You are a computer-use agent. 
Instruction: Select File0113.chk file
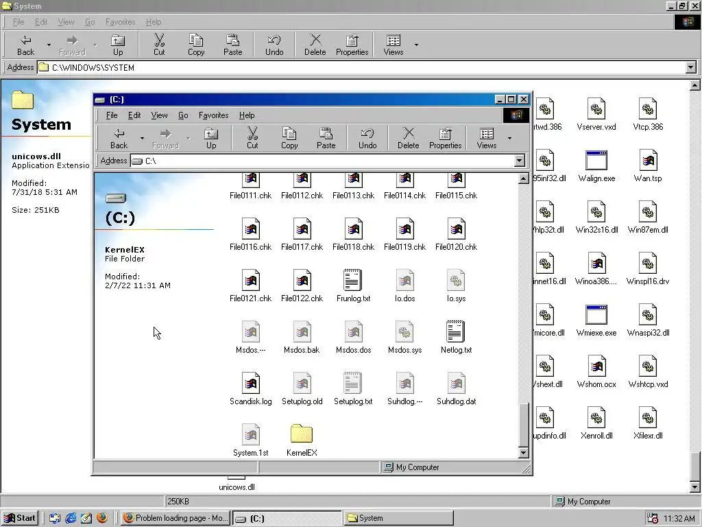click(x=353, y=187)
